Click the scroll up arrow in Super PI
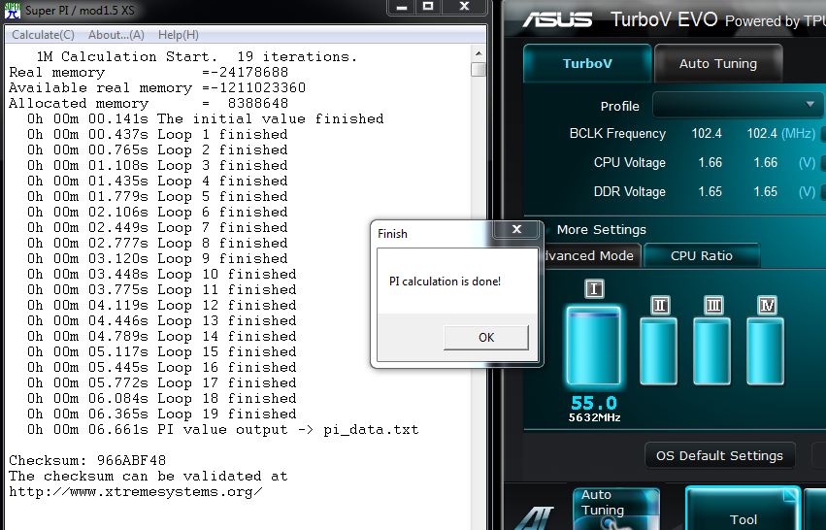 [x=478, y=53]
